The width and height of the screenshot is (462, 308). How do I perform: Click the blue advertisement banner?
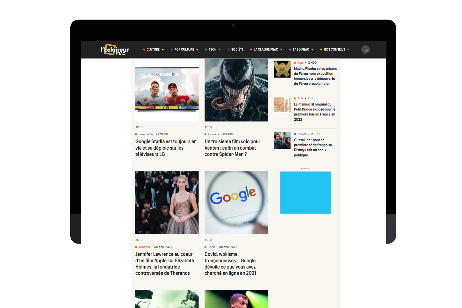(305, 192)
